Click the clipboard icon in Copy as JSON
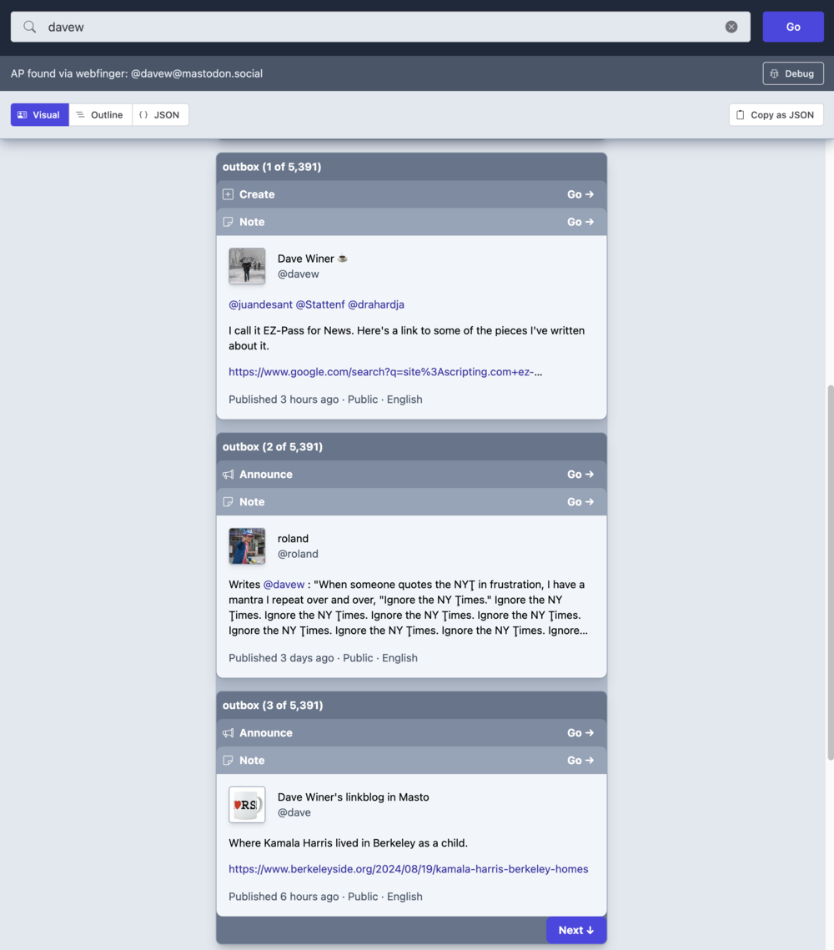This screenshot has height=950, width=834. (x=741, y=115)
